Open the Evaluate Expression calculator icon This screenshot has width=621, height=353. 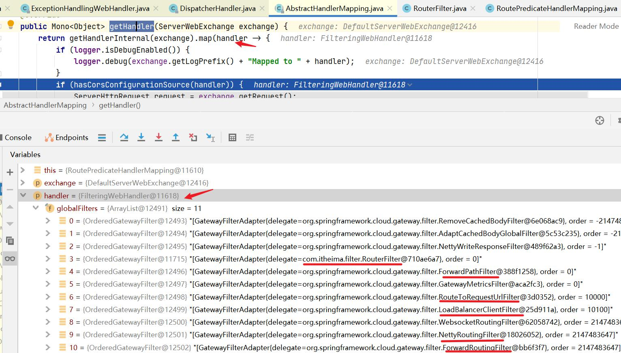coord(232,138)
